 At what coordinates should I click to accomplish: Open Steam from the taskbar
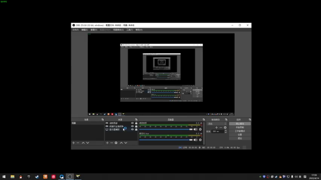[x=37, y=177]
